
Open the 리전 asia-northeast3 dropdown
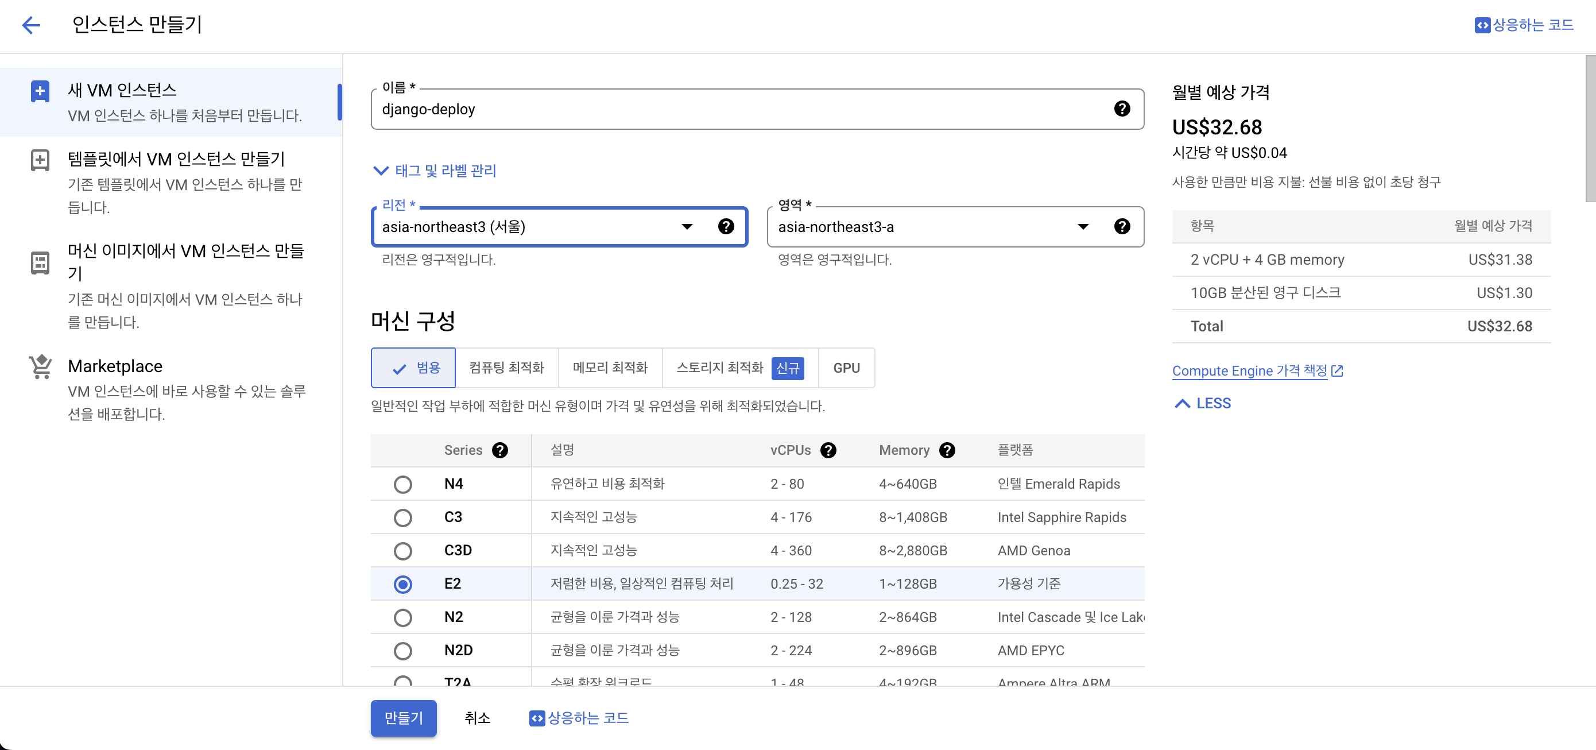point(559,226)
